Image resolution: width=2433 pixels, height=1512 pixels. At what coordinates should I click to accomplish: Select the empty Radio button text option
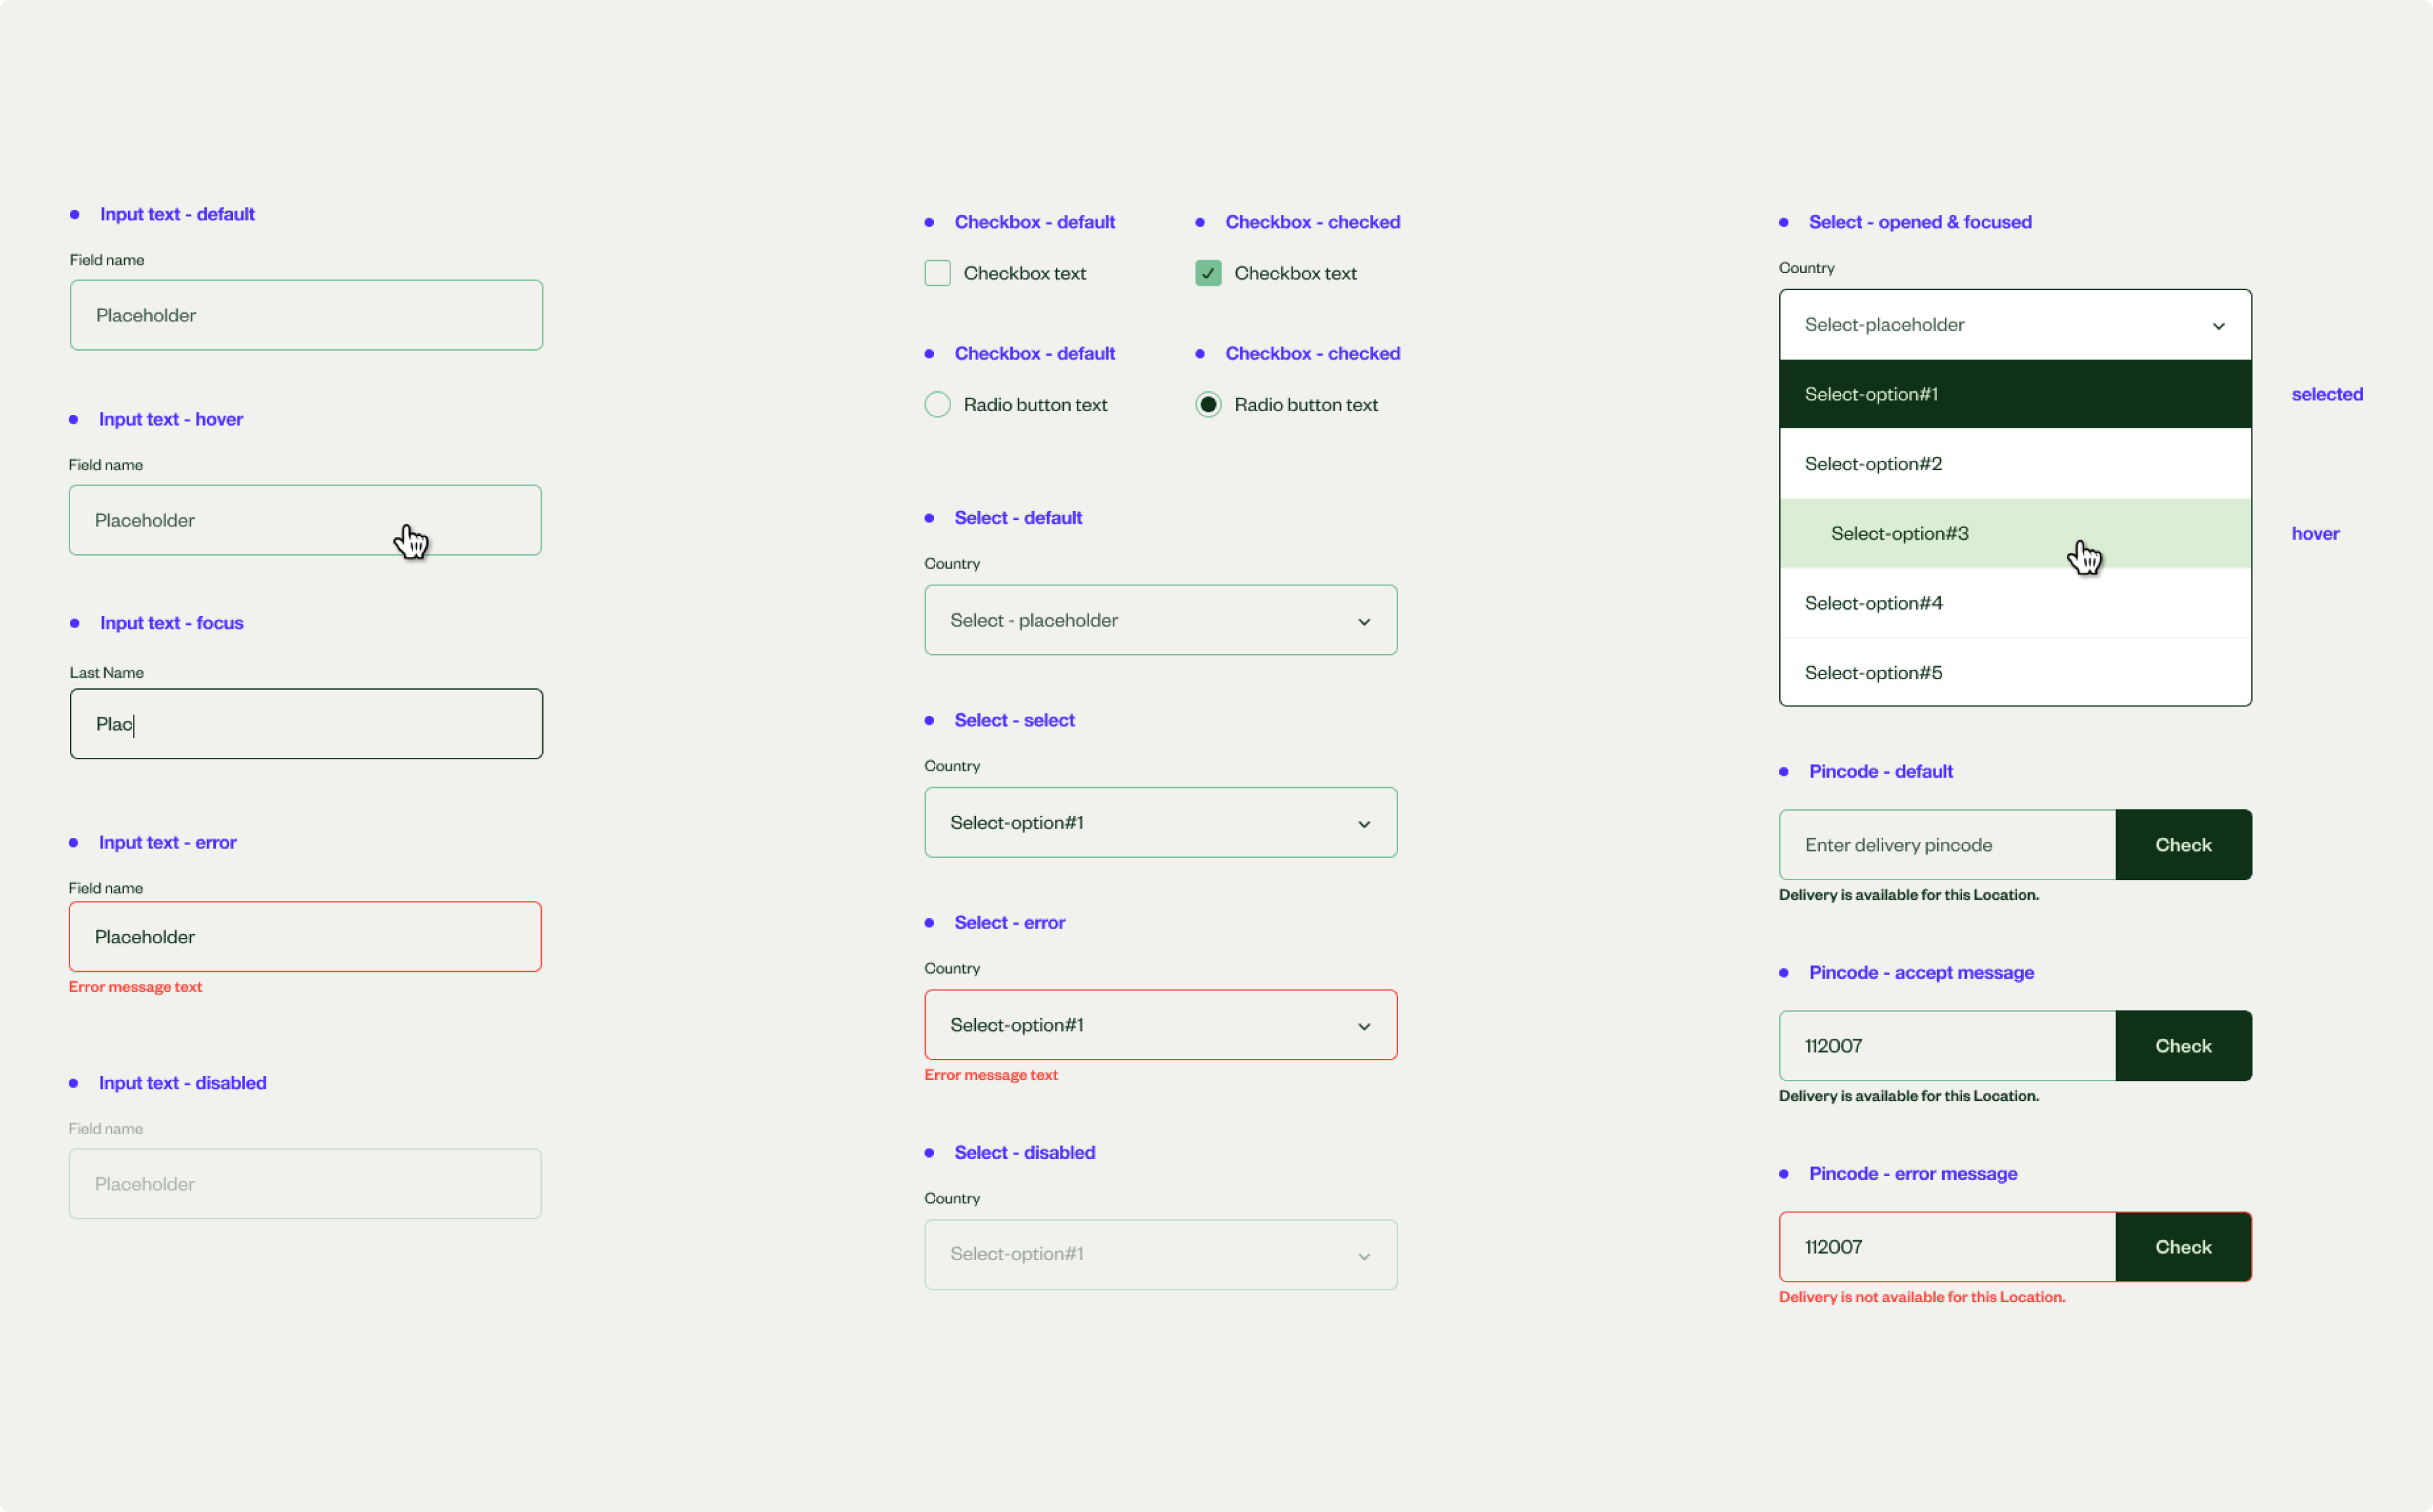[938, 405]
